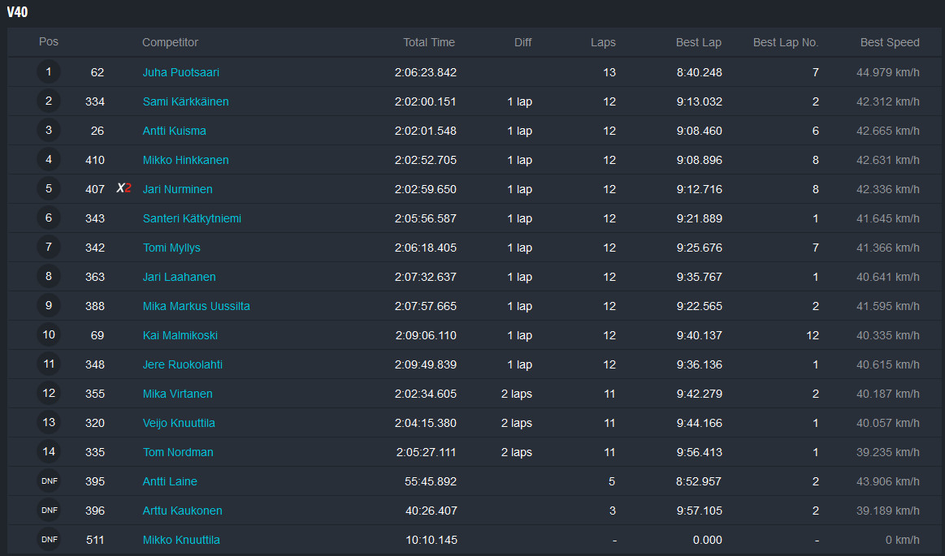945x556 pixels.
Task: Open Santeri Kätkytniemi competitor link
Action: pos(192,218)
